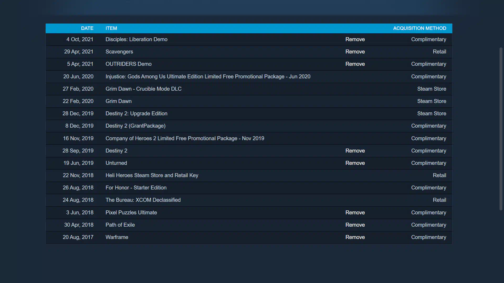Click the date 27 Feb, 2020
504x283 pixels.
(78, 89)
